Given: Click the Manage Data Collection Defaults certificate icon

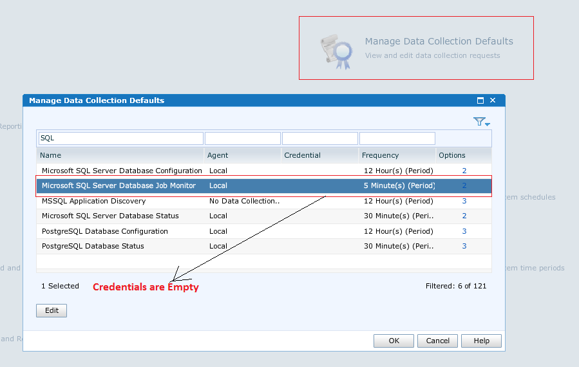Looking at the screenshot, I should (x=336, y=52).
